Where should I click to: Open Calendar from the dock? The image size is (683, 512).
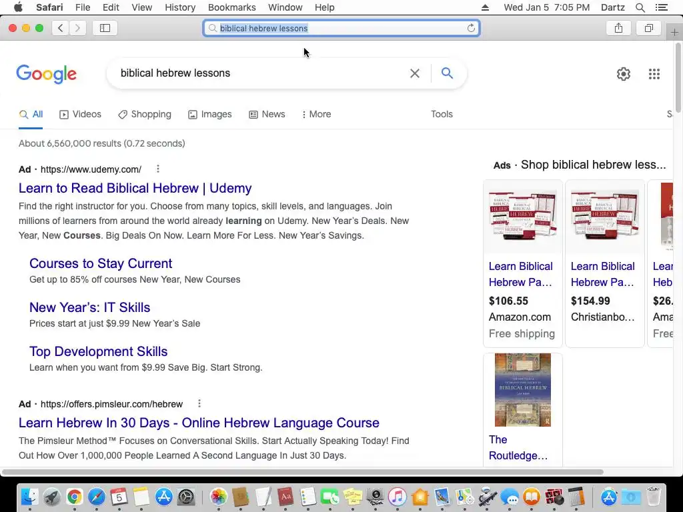tap(119, 497)
